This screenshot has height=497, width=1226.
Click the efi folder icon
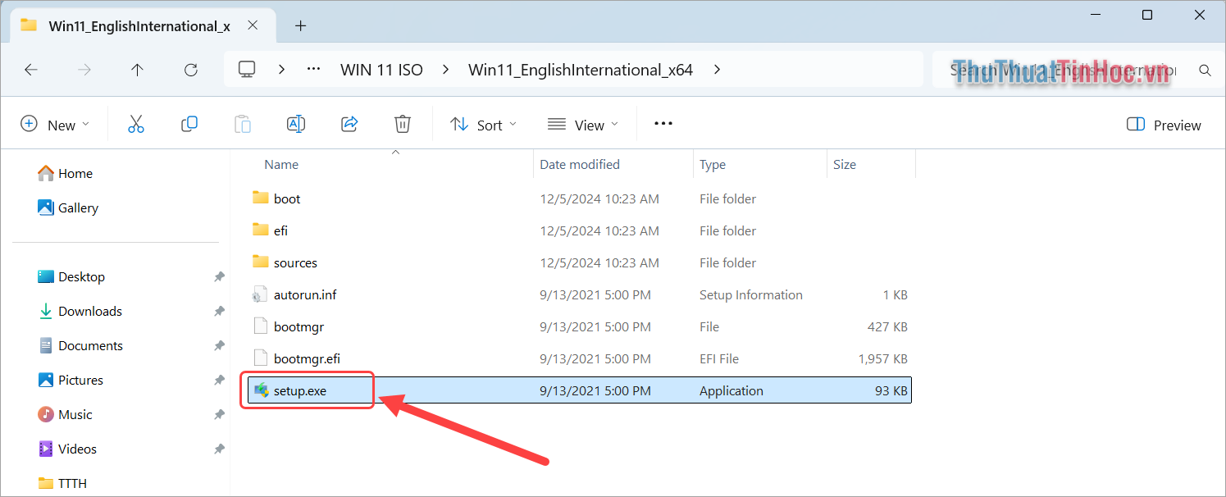pos(261,230)
